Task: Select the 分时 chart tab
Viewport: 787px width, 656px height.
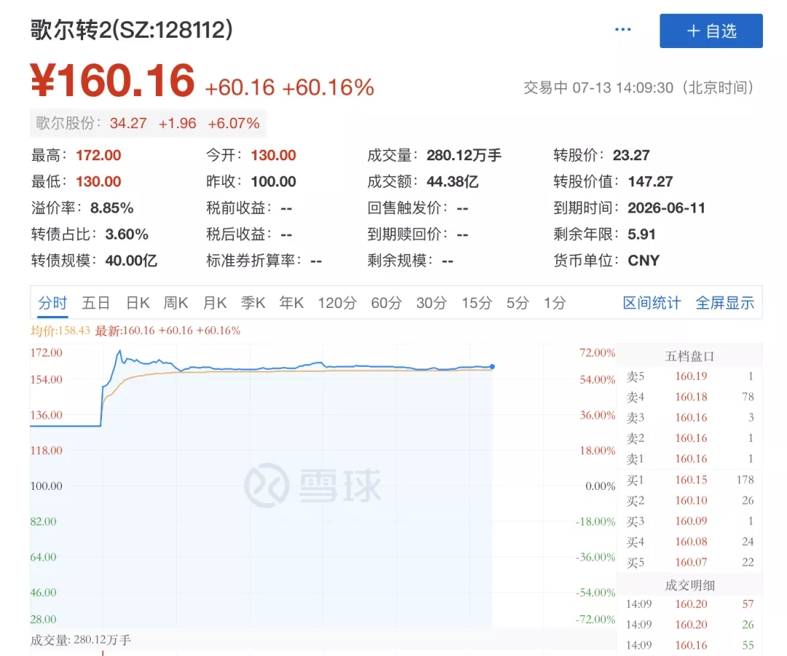Action: (x=52, y=303)
